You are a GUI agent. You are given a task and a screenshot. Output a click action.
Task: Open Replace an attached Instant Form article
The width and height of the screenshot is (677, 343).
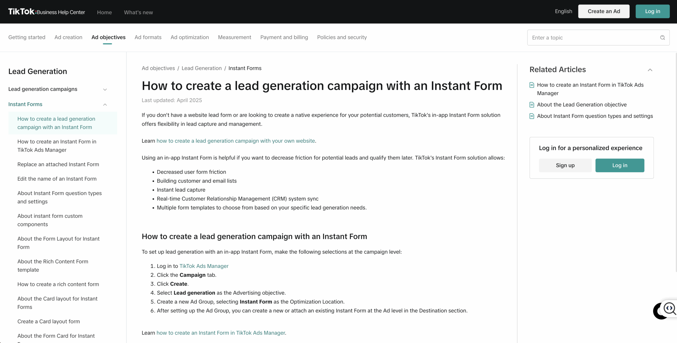(58, 164)
